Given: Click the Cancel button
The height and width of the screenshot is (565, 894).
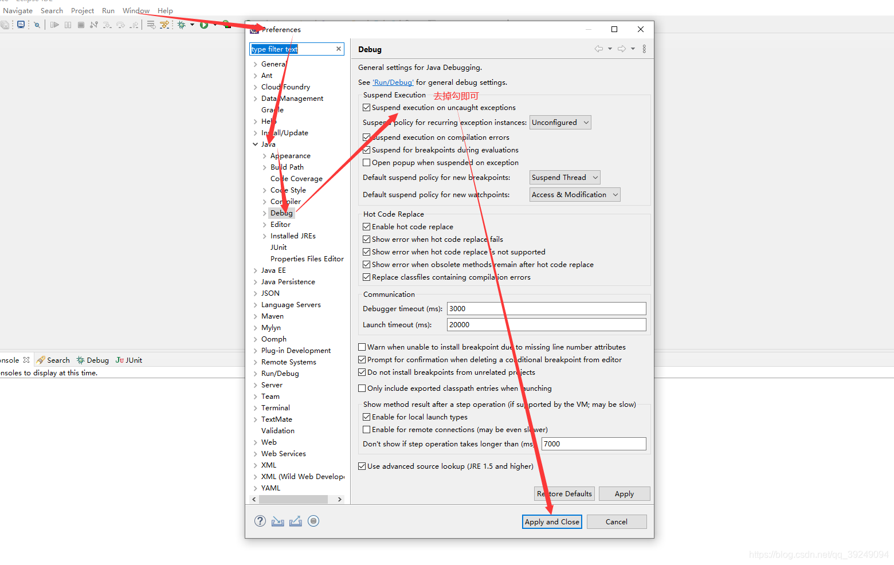Looking at the screenshot, I should click(617, 521).
